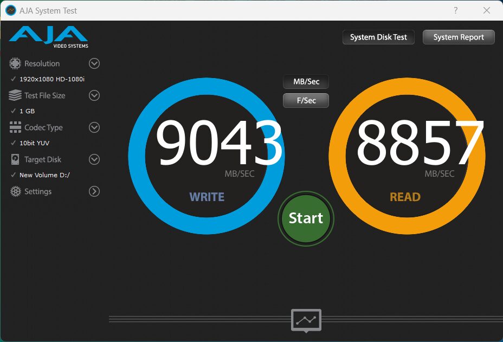Select the New Volume D:/ value
Image resolution: width=503 pixels, height=342 pixels.
click(44, 175)
